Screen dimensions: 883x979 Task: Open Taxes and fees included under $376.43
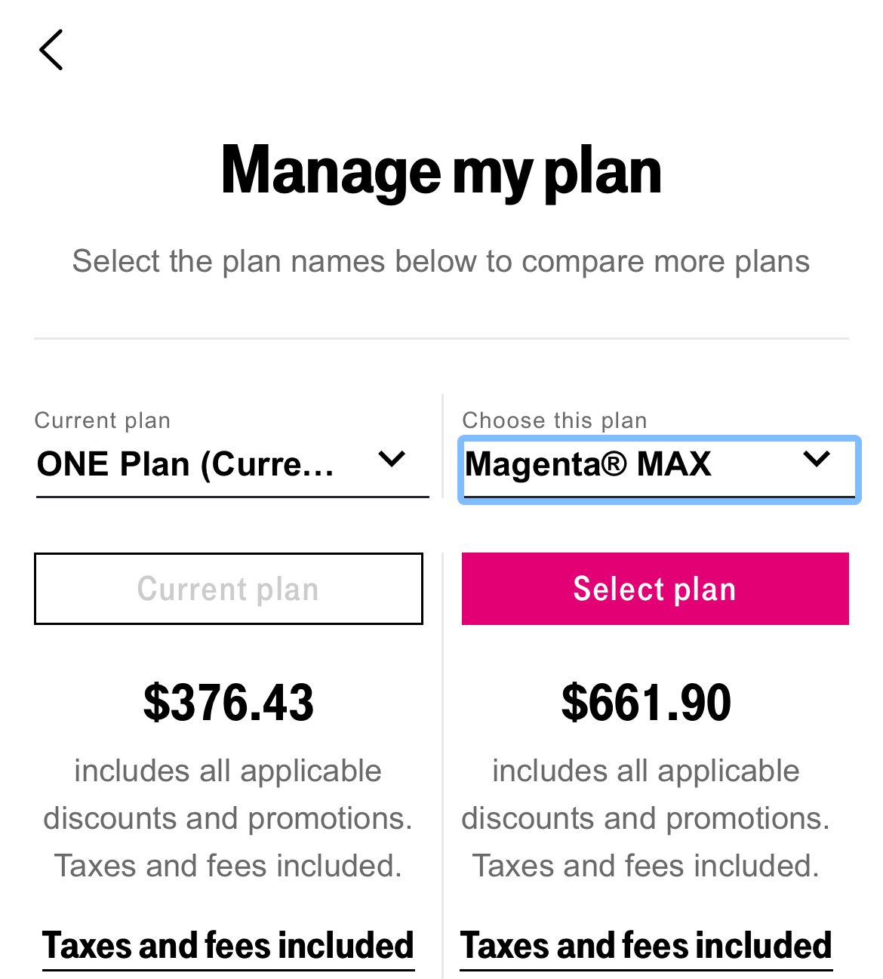tap(228, 946)
